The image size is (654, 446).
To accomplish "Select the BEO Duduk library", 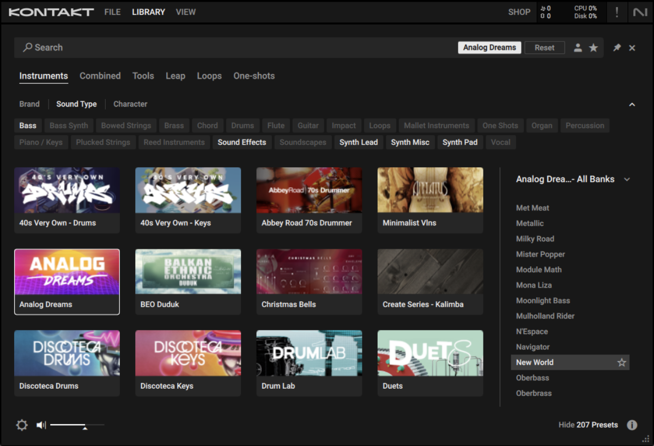I will coord(188,282).
